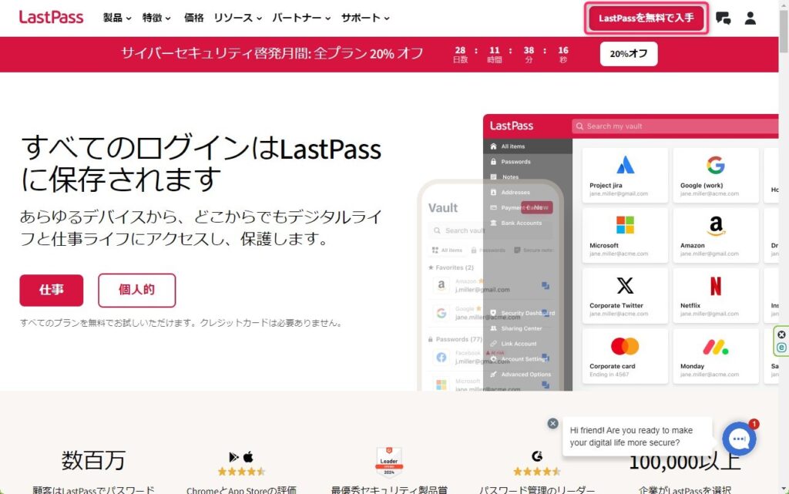Dismiss the 'Hi friend!' chat popup

pyautogui.click(x=552, y=423)
